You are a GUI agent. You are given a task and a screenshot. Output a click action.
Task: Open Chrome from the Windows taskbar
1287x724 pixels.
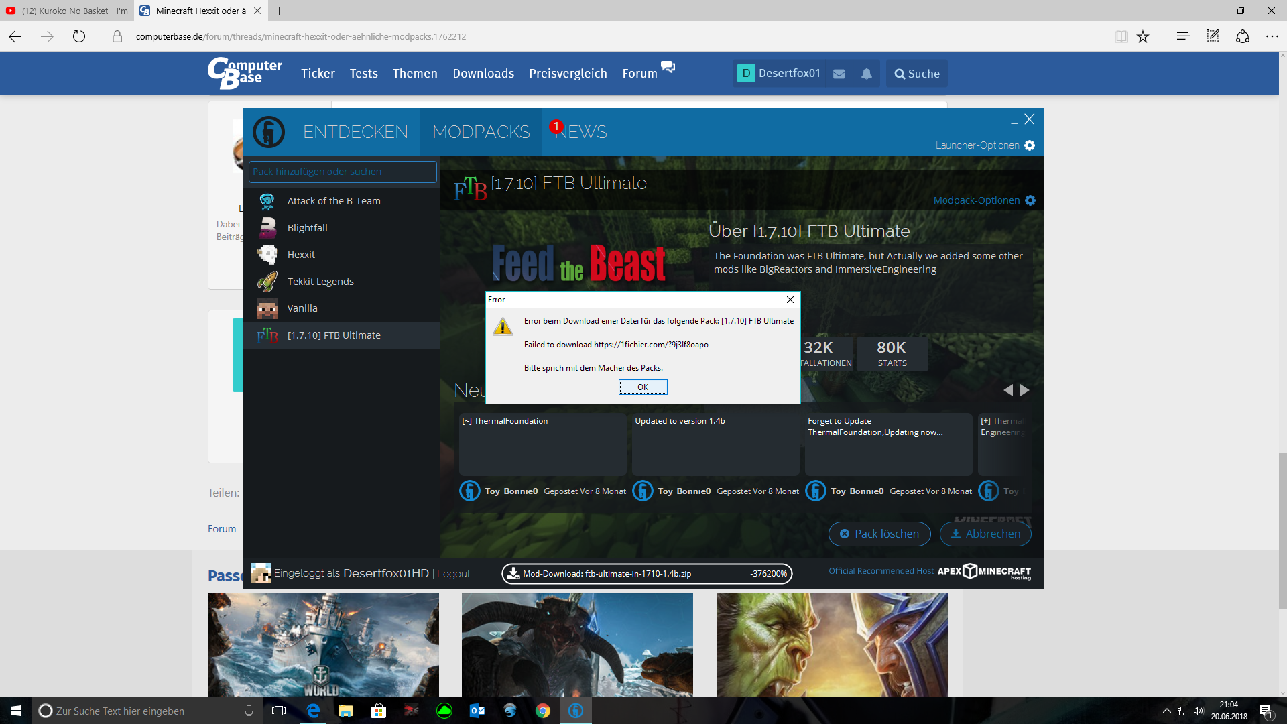pyautogui.click(x=543, y=711)
